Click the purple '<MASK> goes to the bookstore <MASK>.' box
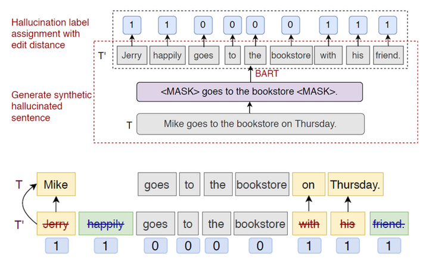The height and width of the screenshot is (271, 429). click(x=250, y=92)
